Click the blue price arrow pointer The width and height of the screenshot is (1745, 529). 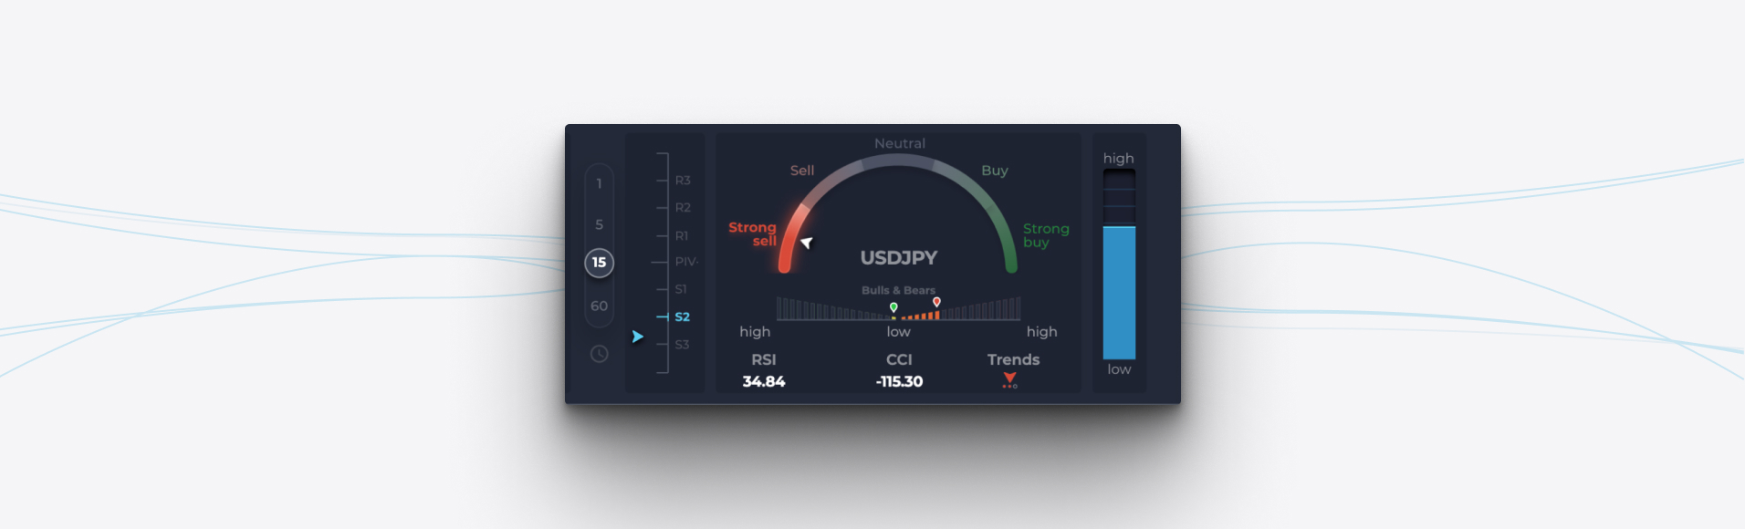click(x=638, y=337)
